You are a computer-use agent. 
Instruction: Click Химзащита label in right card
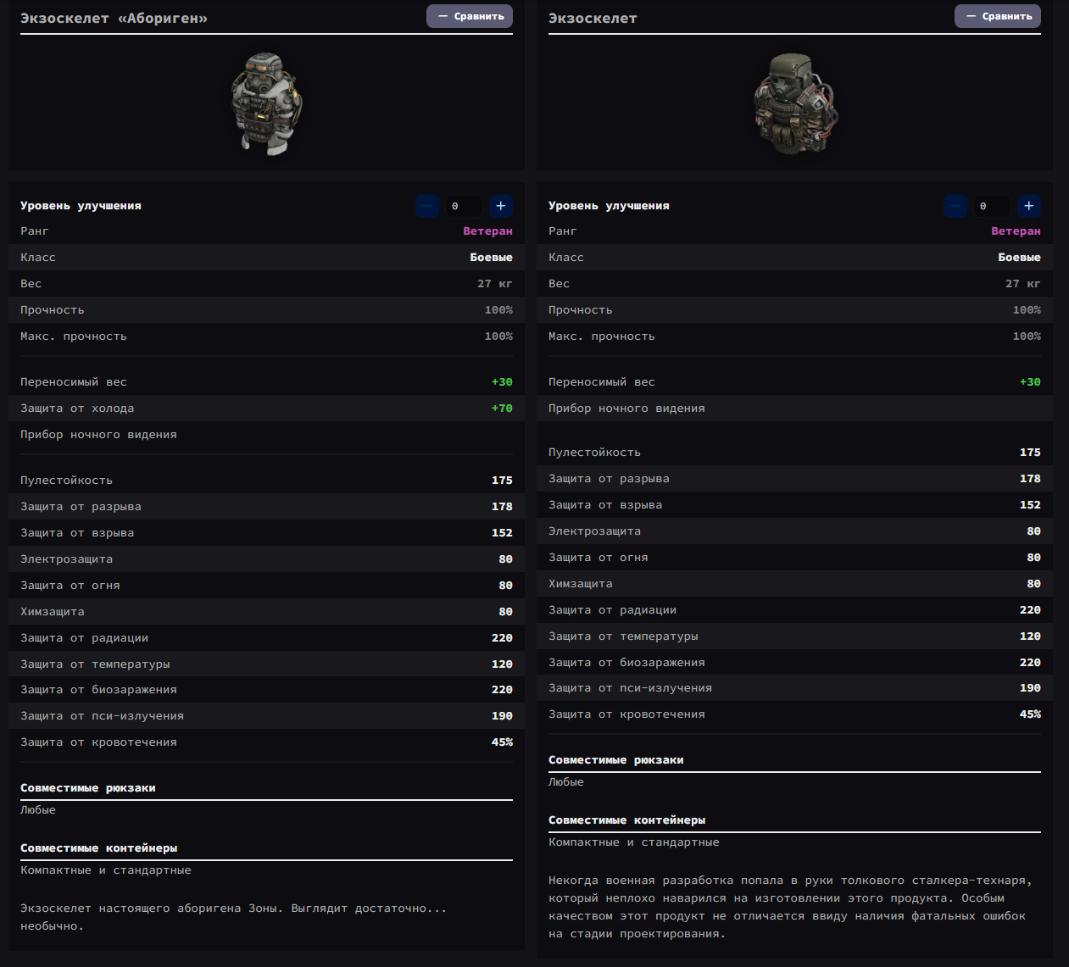point(580,584)
